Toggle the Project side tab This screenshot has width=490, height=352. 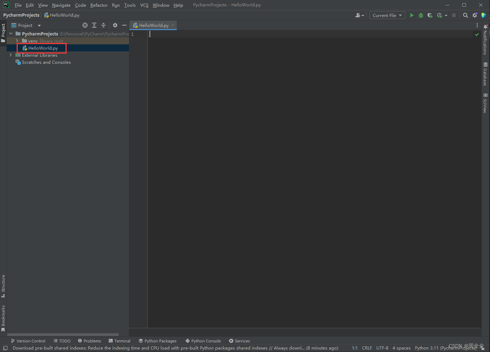3,33
